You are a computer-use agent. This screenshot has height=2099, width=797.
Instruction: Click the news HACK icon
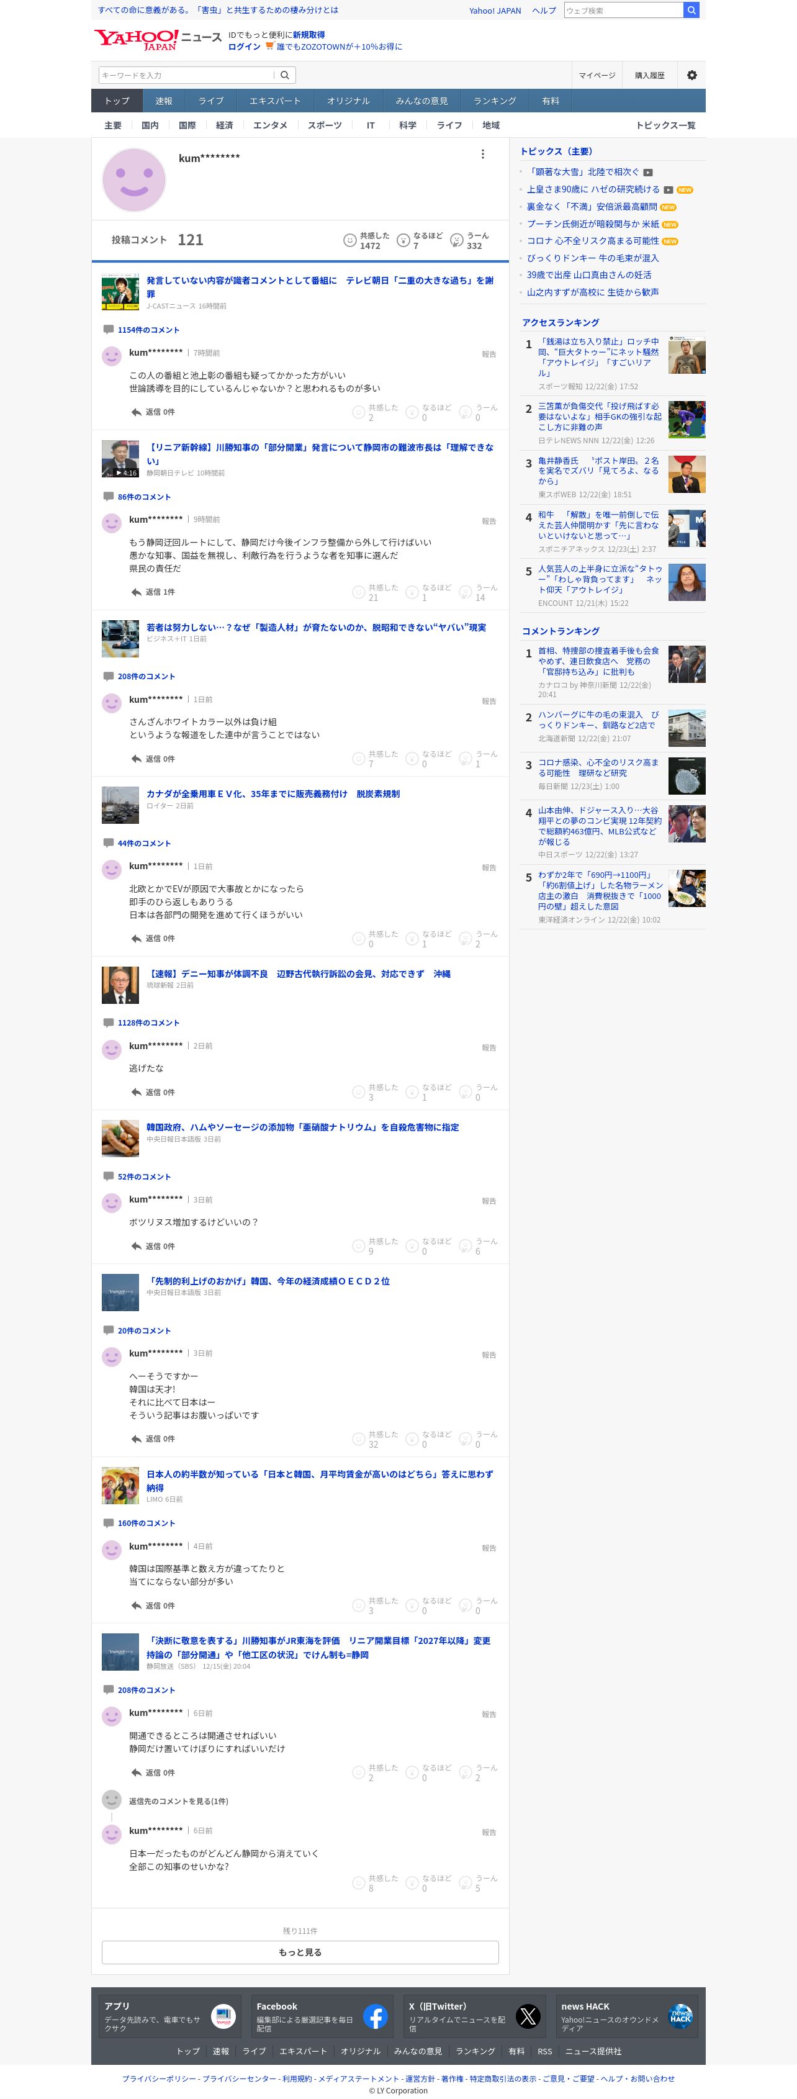coord(680,2016)
